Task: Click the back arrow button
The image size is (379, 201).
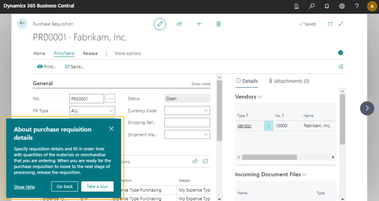Action: (x=22, y=23)
